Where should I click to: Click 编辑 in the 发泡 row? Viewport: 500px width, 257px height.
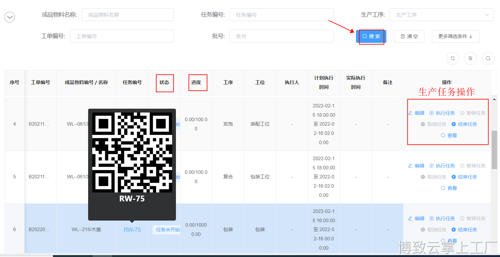pyautogui.click(x=416, y=113)
